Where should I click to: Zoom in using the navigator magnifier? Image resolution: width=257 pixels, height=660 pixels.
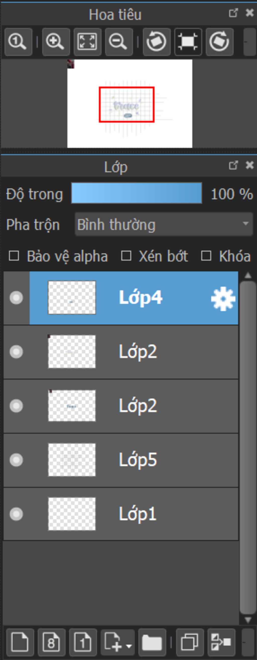tap(56, 42)
